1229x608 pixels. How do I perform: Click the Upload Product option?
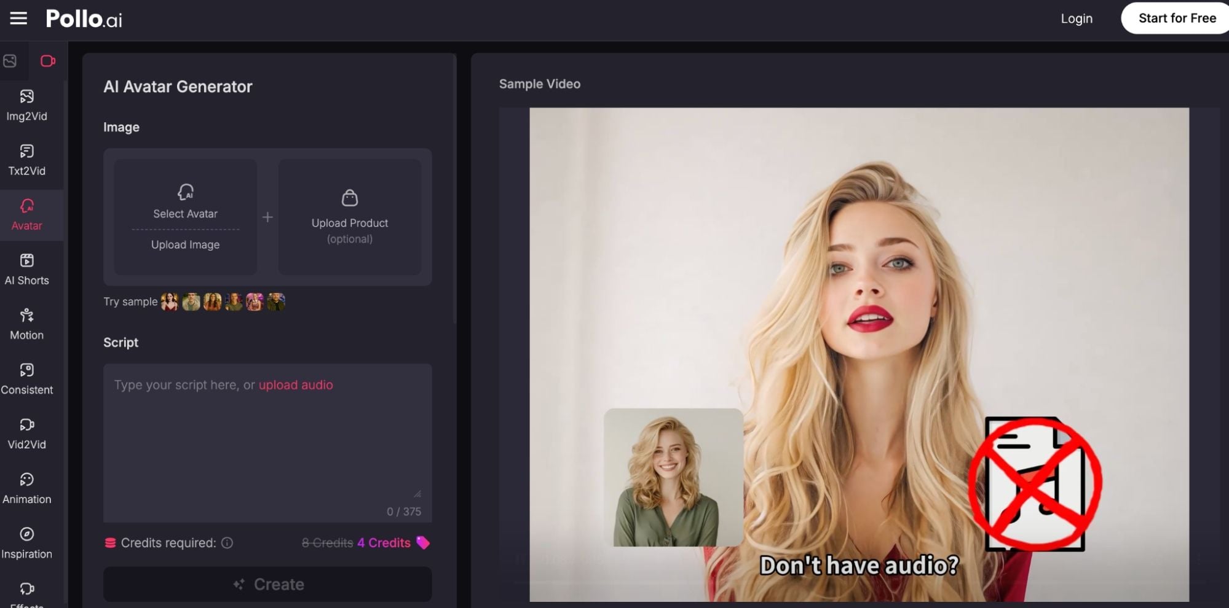[349, 217]
